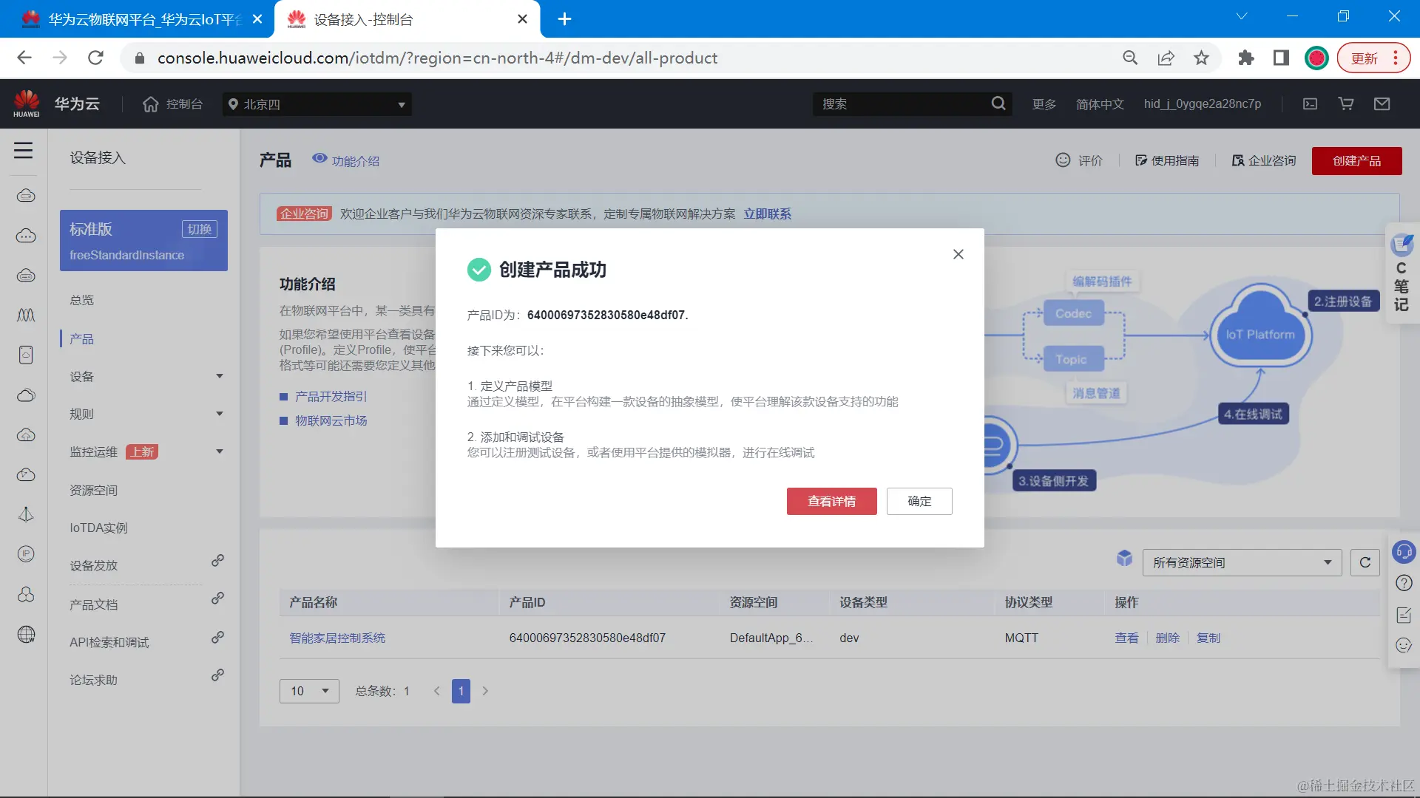The image size is (1420, 798).
Task: Open the CloudShell terminal icon
Action: 1310,104
